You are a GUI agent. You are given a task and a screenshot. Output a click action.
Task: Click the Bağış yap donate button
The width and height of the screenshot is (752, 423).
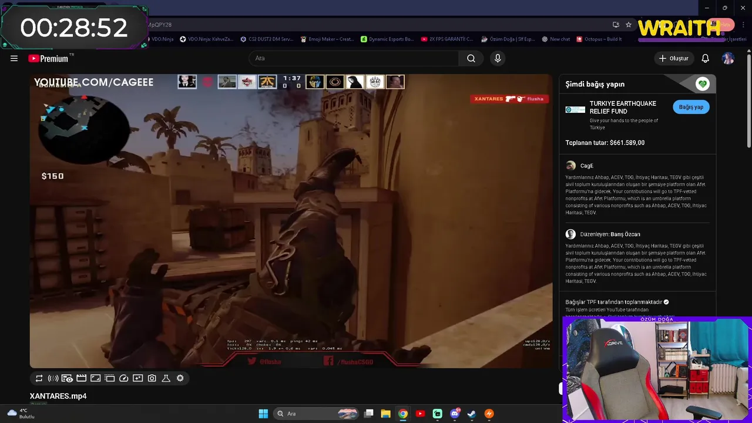691,107
